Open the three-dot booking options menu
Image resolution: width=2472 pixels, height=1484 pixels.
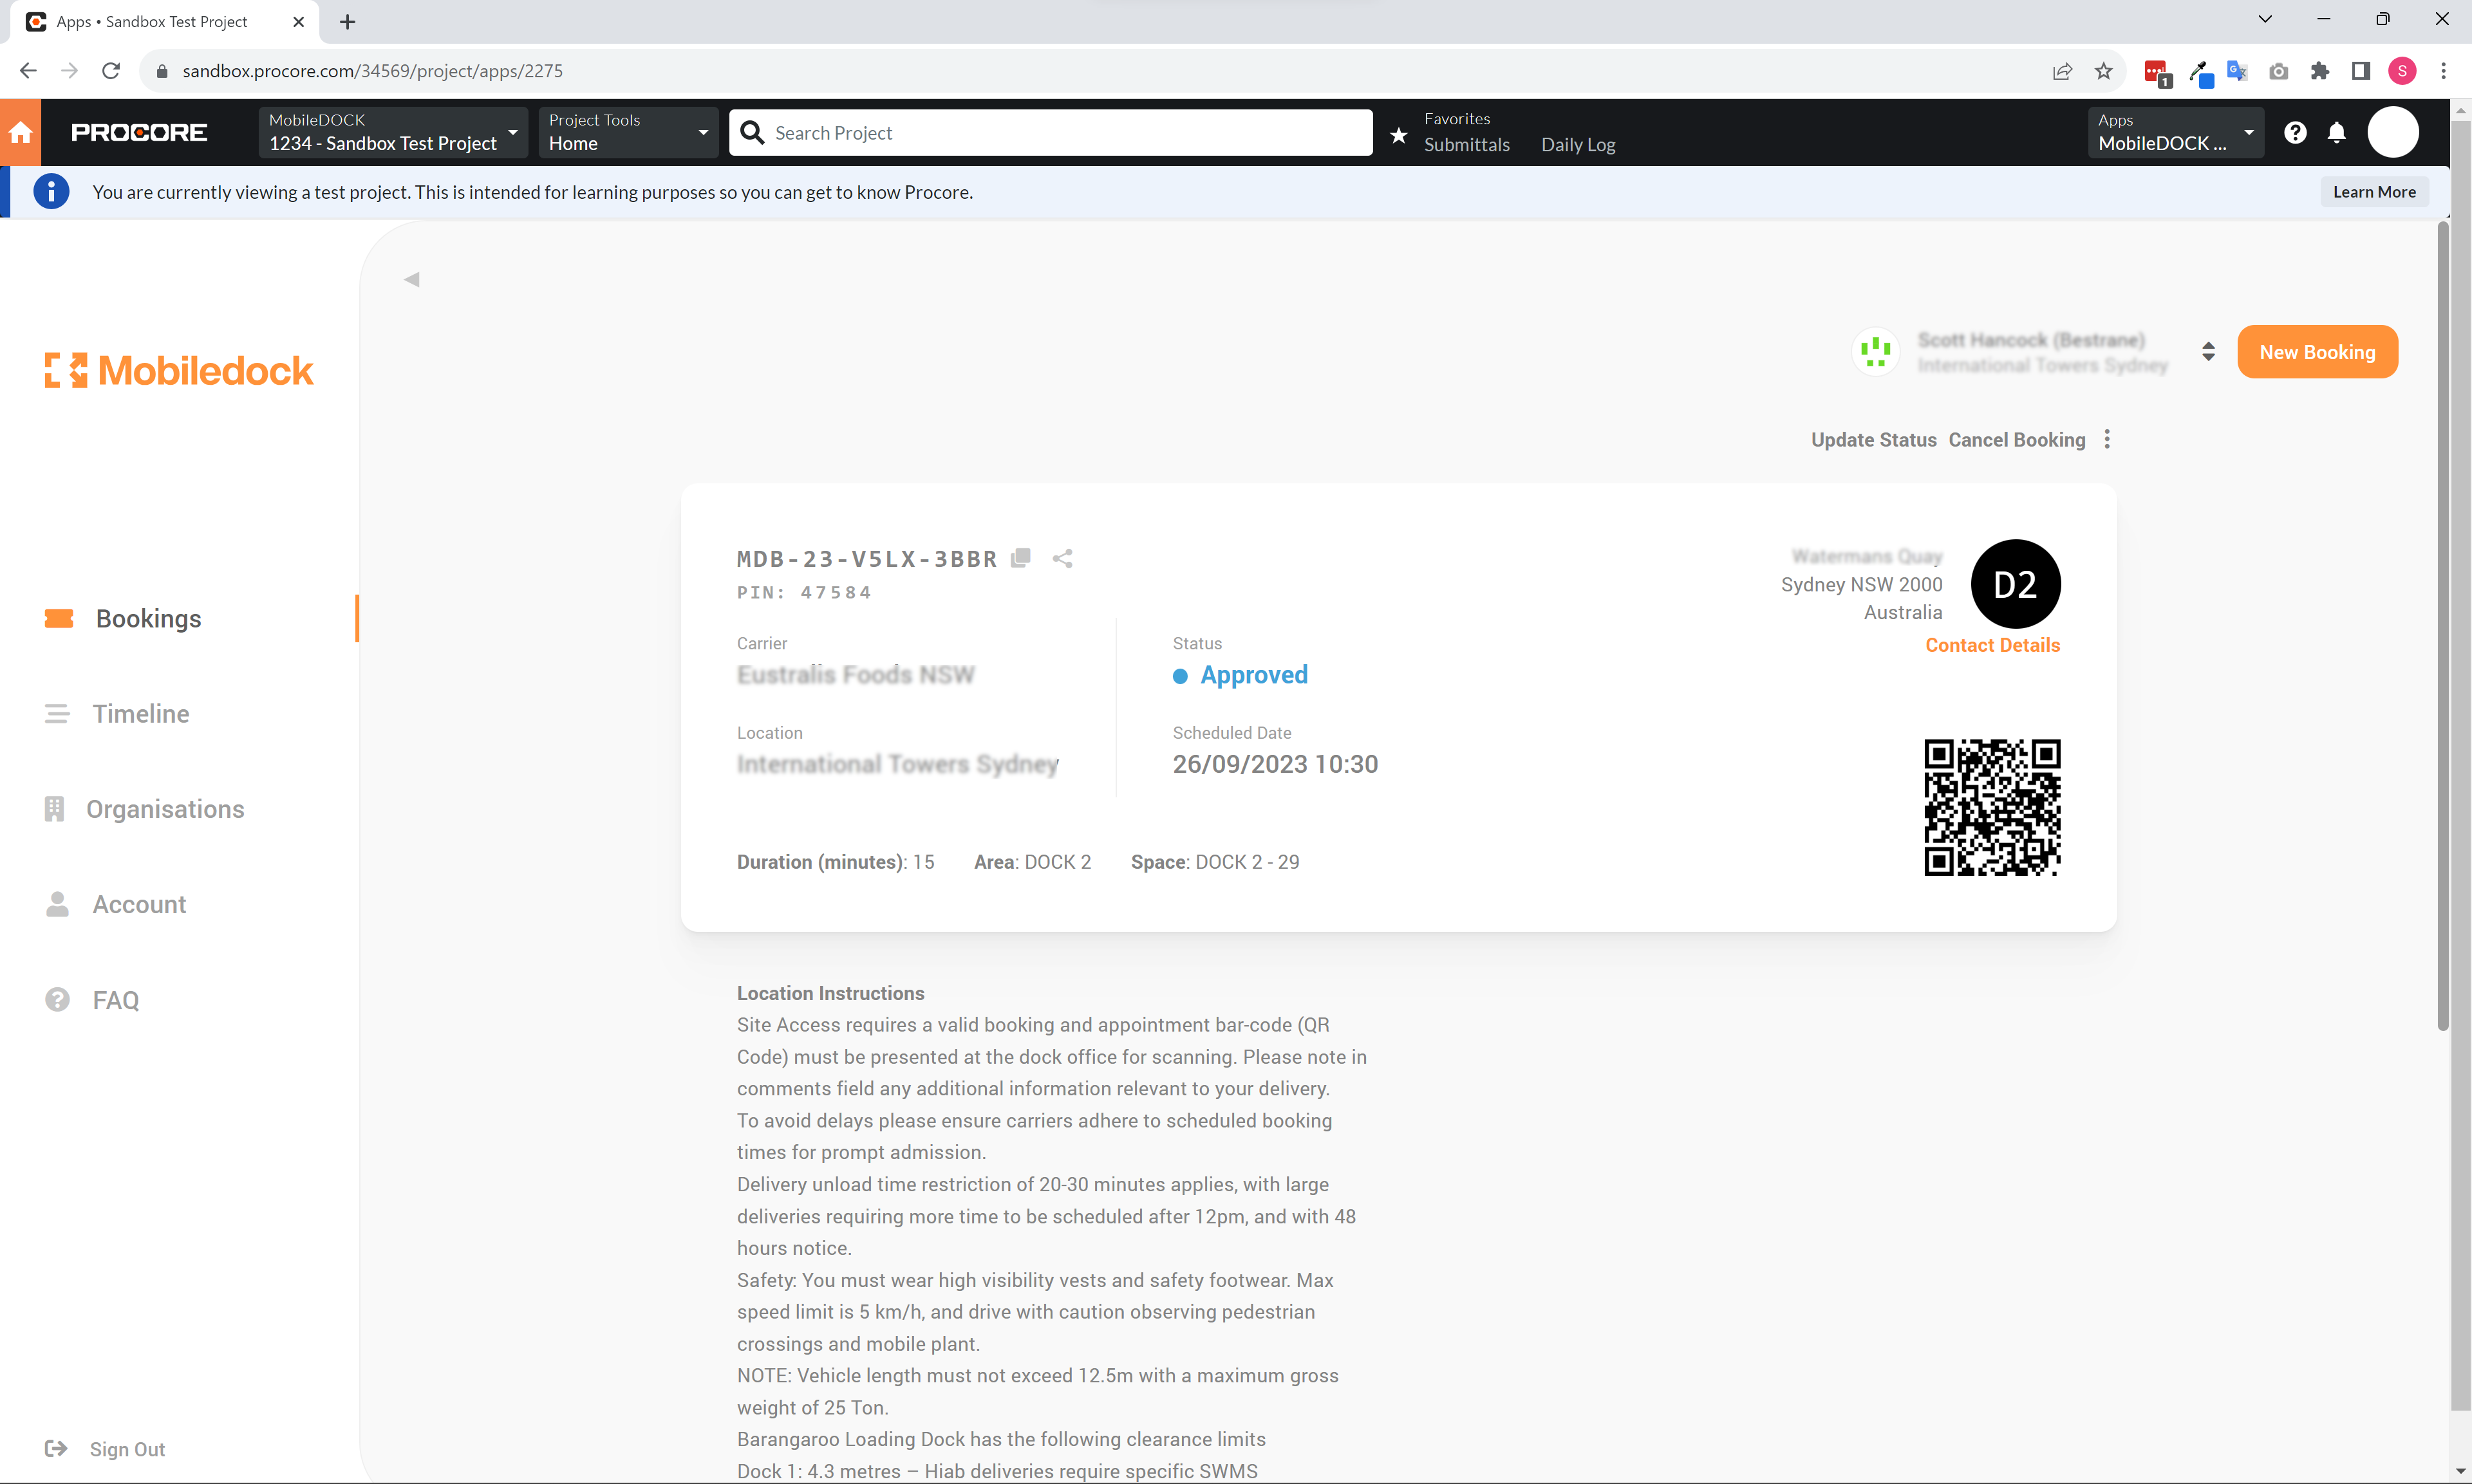click(2107, 440)
